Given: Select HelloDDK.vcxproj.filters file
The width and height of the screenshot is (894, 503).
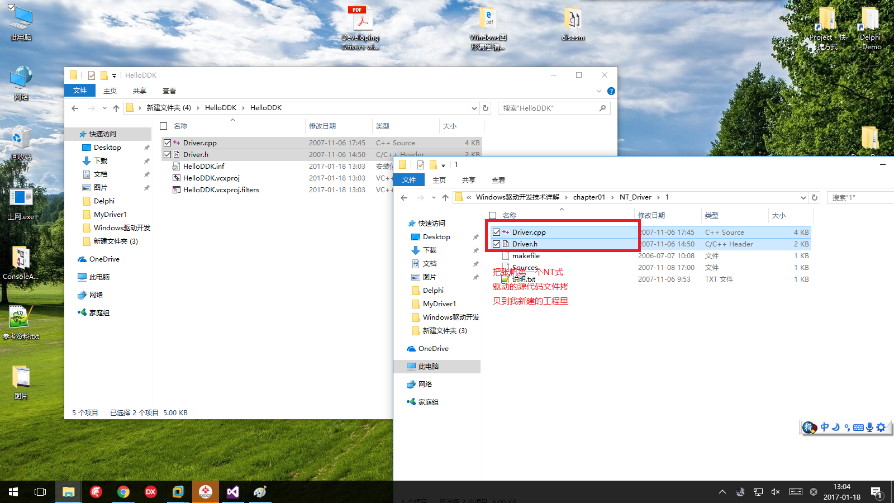Looking at the screenshot, I should (221, 189).
